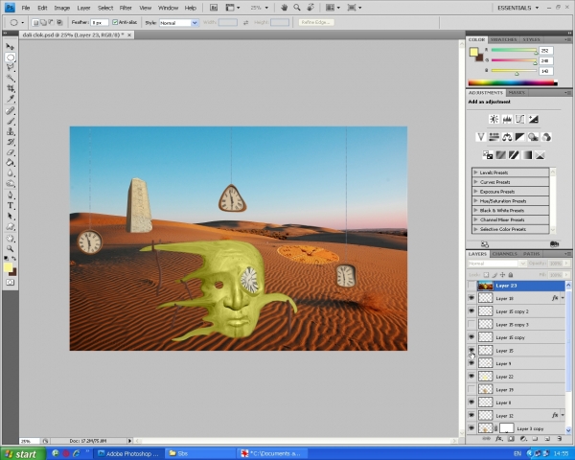Select the Eyedropper tool
Screen dimensions: 575x460
pyautogui.click(x=10, y=99)
